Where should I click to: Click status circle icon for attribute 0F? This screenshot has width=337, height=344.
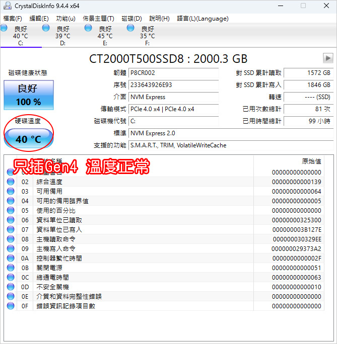(x=11, y=306)
